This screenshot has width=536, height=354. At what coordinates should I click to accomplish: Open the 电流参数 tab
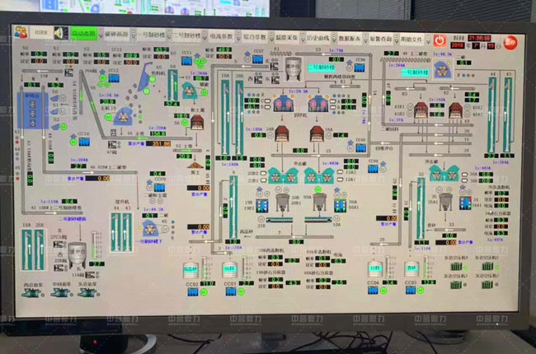221,37
